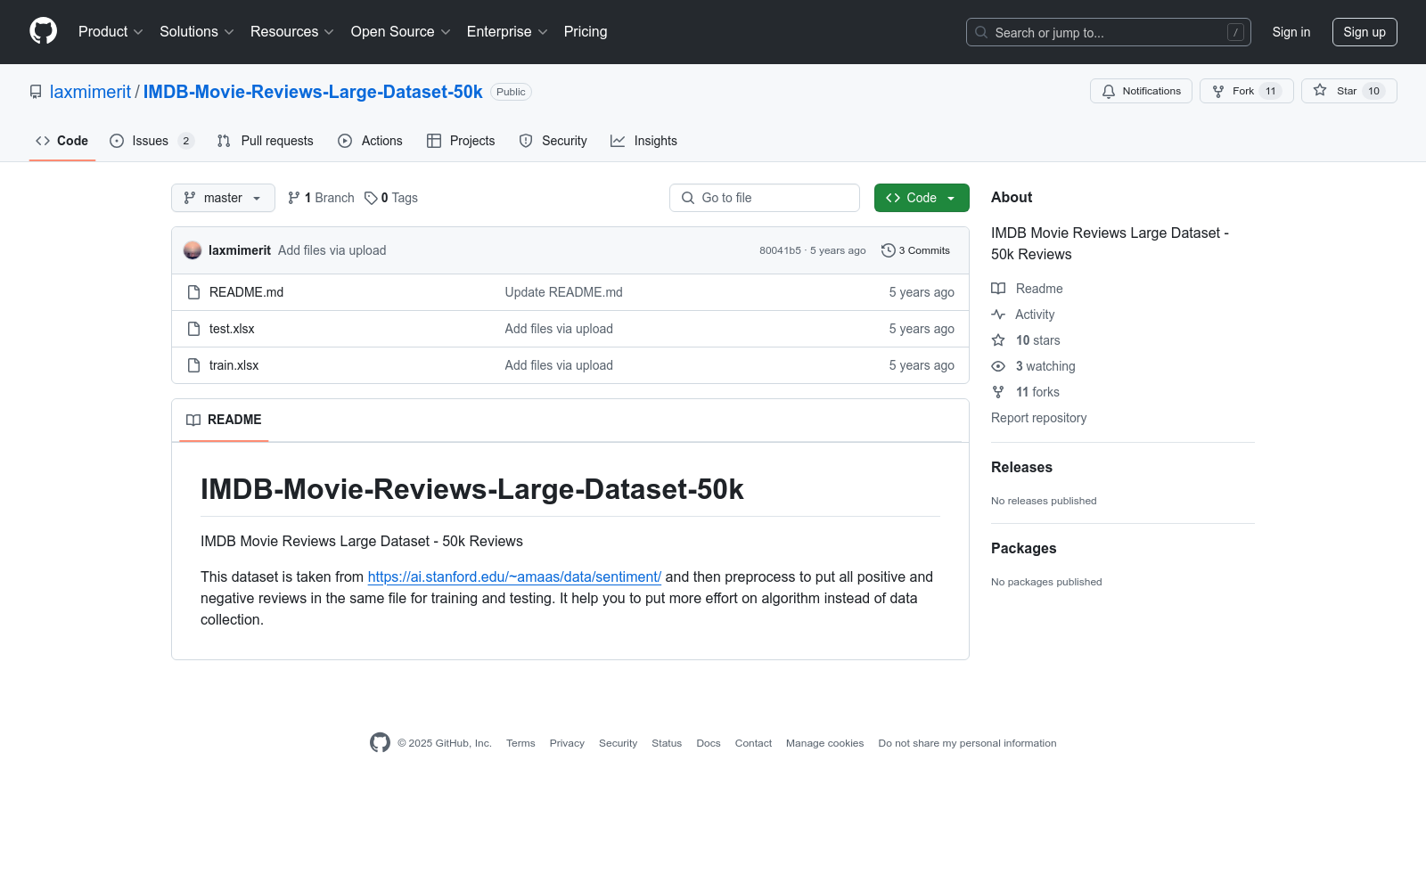The width and height of the screenshot is (1426, 891).
Task: Open the Projects tab
Action: 461,141
